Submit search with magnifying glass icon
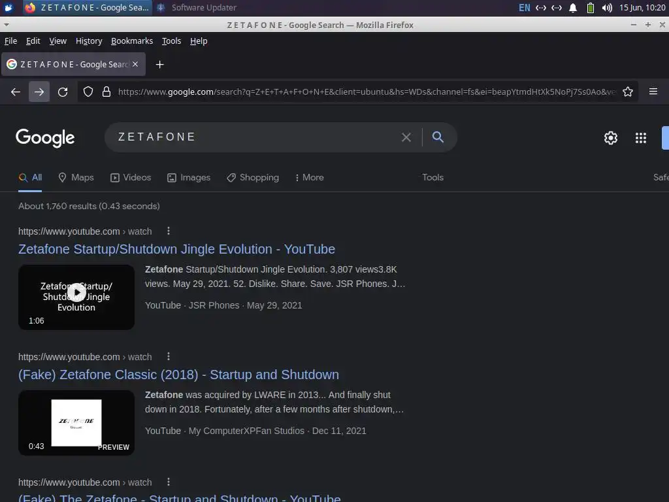 point(438,137)
